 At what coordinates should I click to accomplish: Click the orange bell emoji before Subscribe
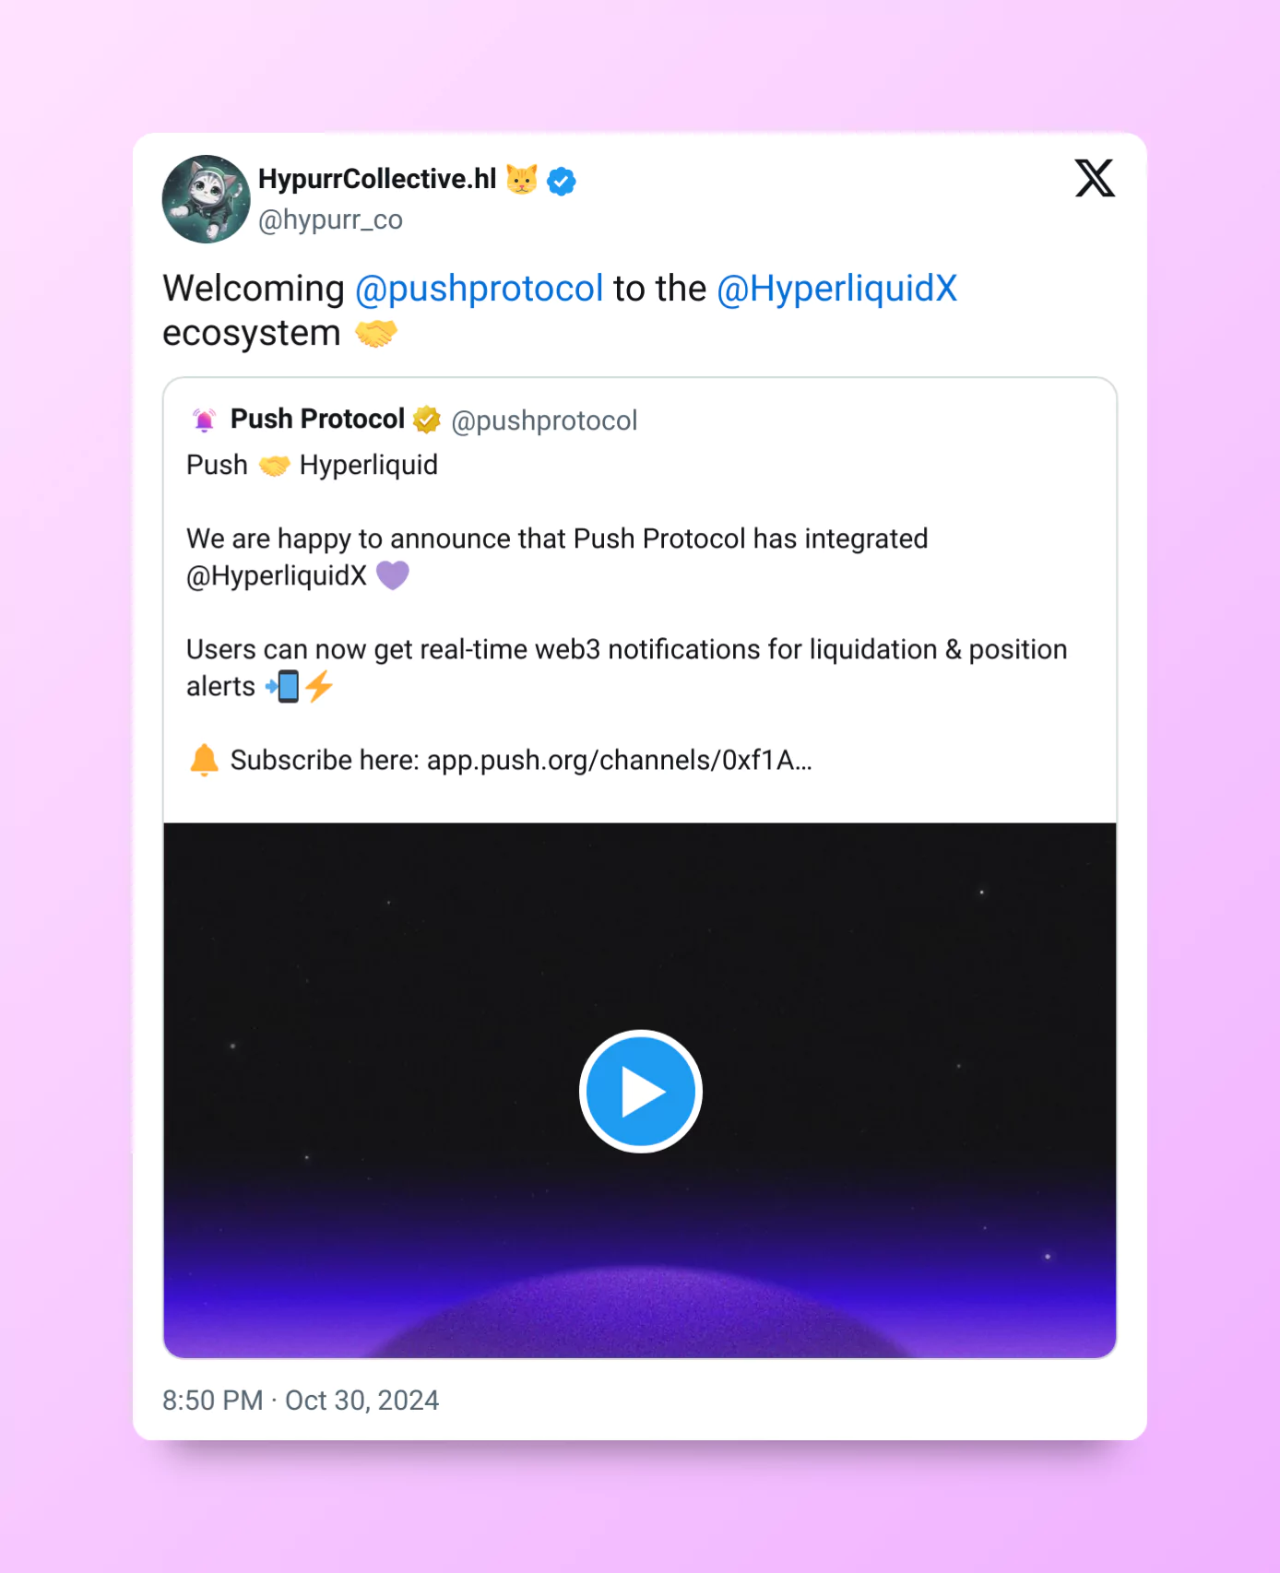[x=204, y=760]
